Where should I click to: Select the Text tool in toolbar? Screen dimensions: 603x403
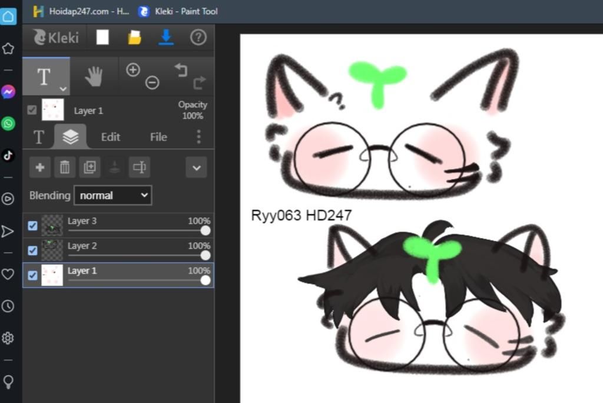click(44, 76)
